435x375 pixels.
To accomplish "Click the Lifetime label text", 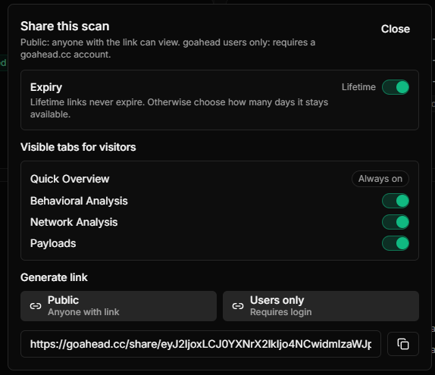I will 358,87.
